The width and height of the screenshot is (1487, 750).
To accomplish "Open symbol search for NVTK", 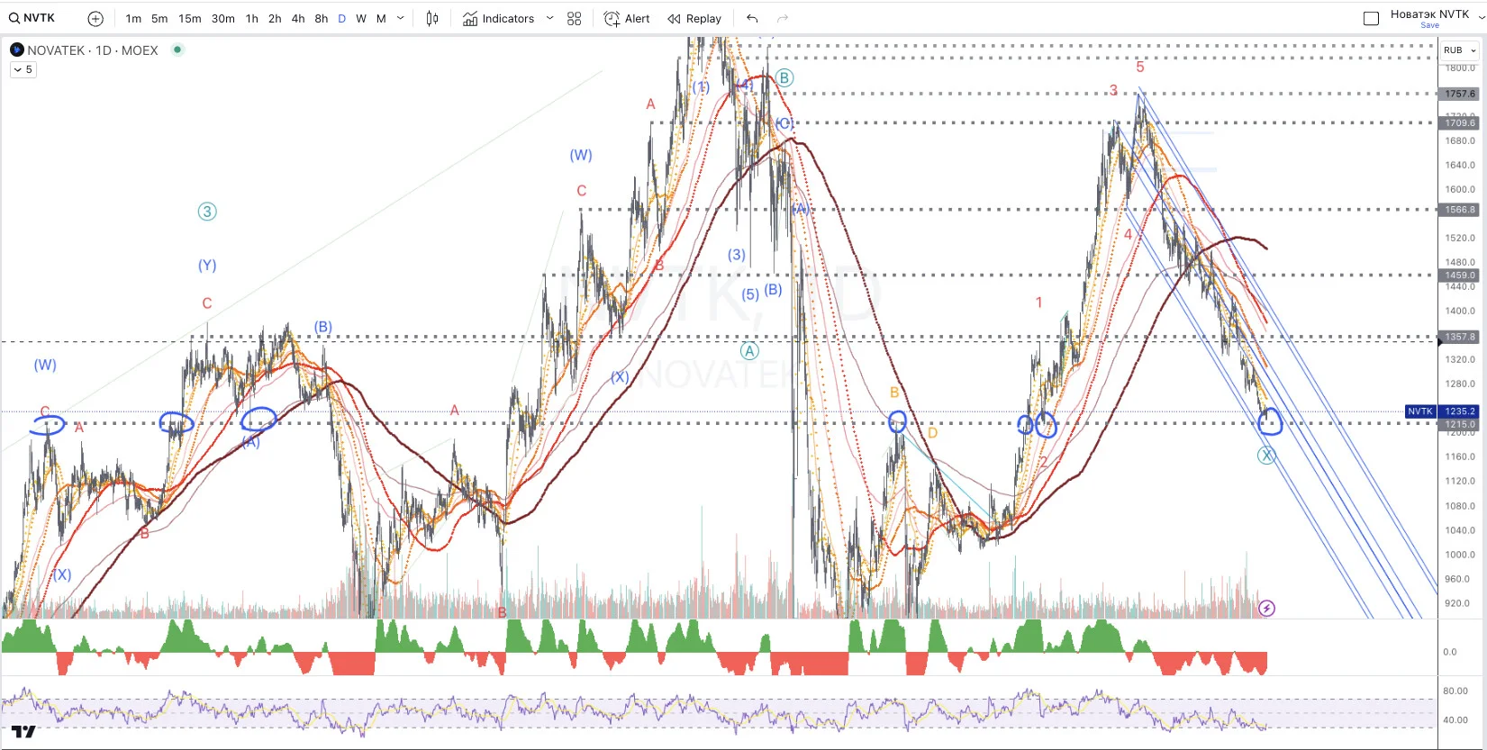I will tap(32, 18).
